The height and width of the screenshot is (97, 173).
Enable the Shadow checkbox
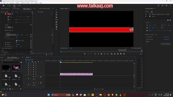pyautogui.click(x=5, y=27)
